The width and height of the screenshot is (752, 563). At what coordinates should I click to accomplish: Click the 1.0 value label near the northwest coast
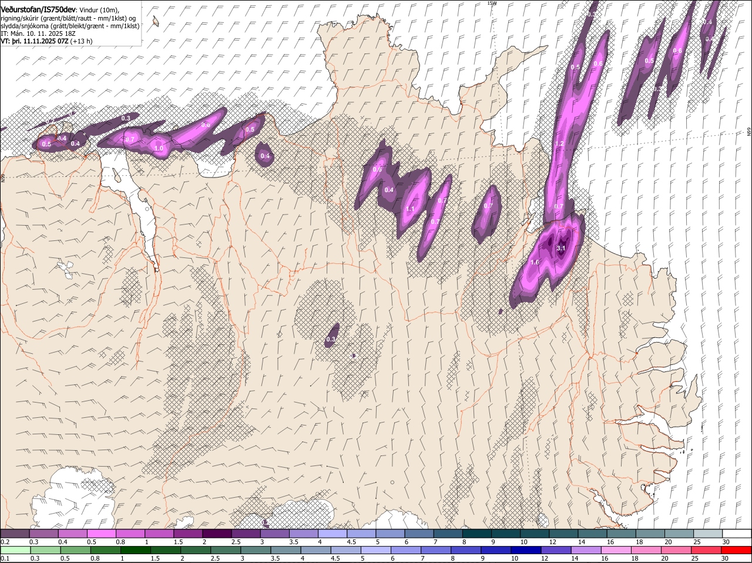[159, 149]
